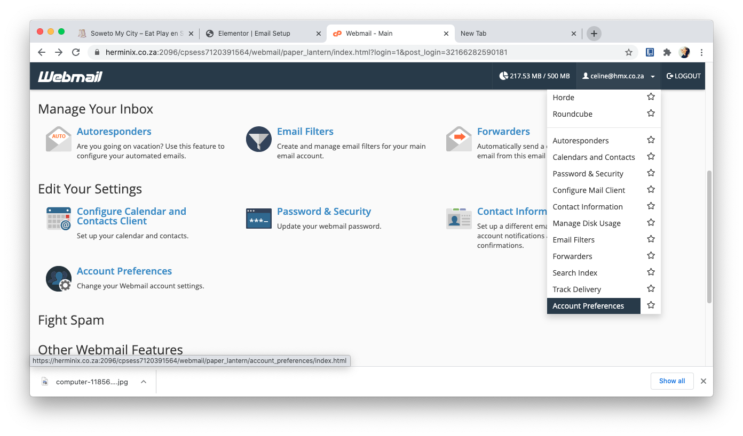The height and width of the screenshot is (436, 743).
Task: Open the Autoresponders heading link
Action: click(x=114, y=132)
